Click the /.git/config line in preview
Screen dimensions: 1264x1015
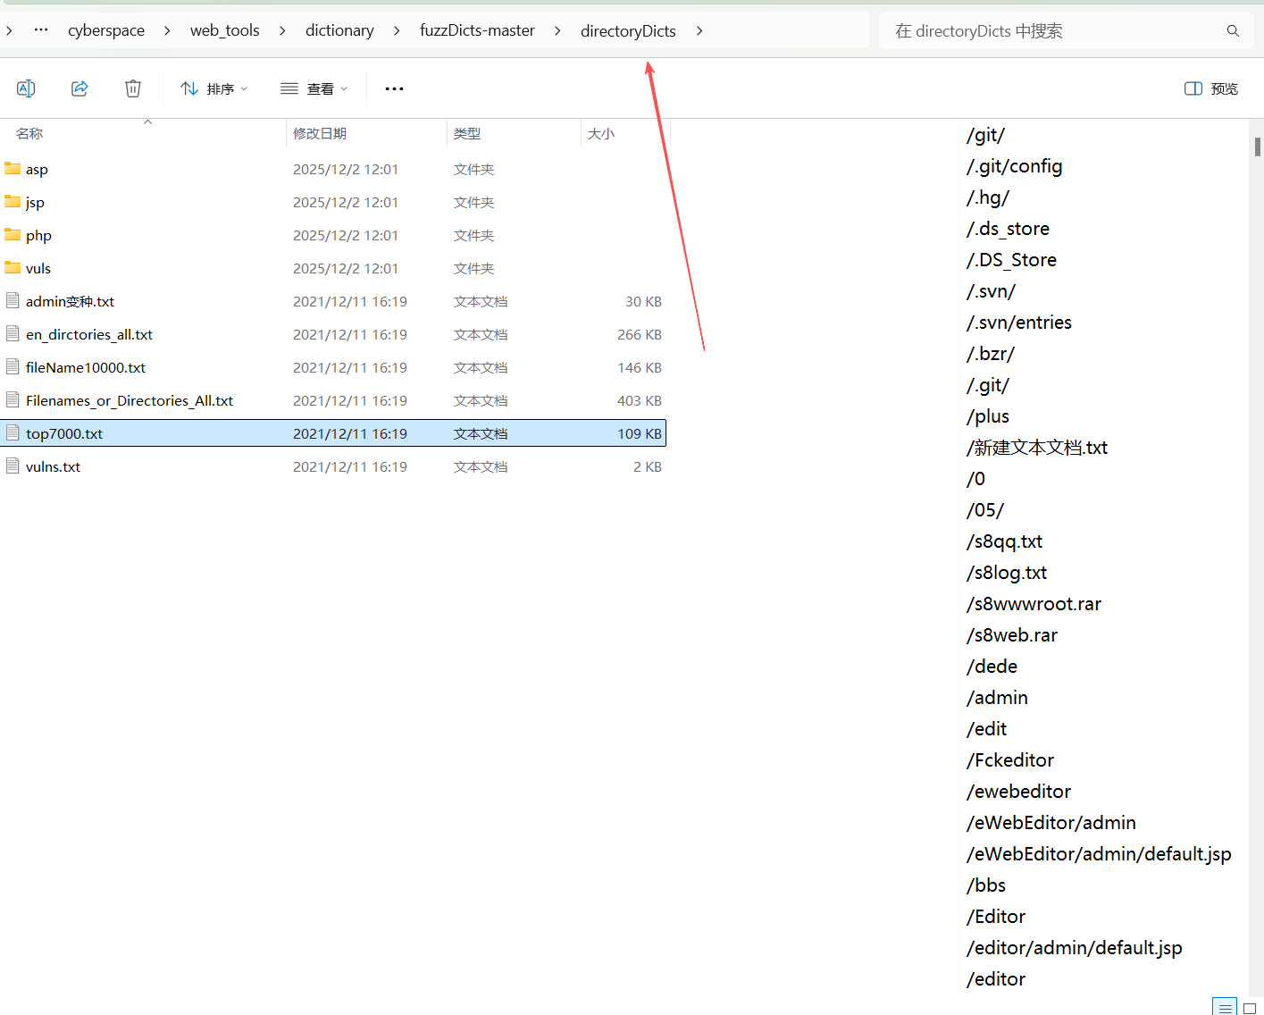coord(1014,166)
